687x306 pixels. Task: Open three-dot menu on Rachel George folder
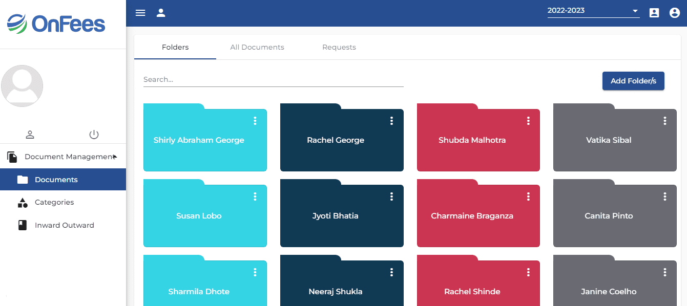(x=391, y=121)
